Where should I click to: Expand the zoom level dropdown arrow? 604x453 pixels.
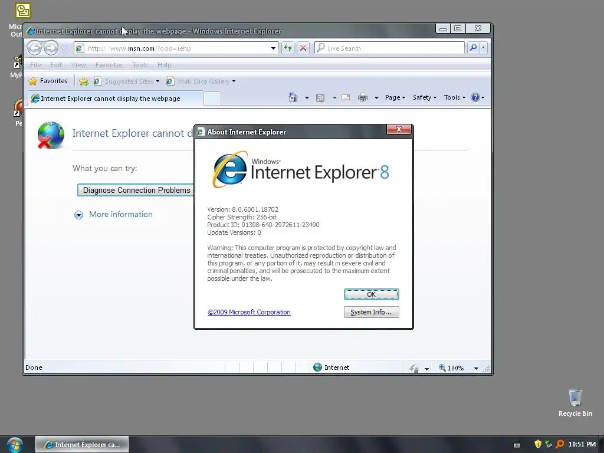(x=476, y=368)
